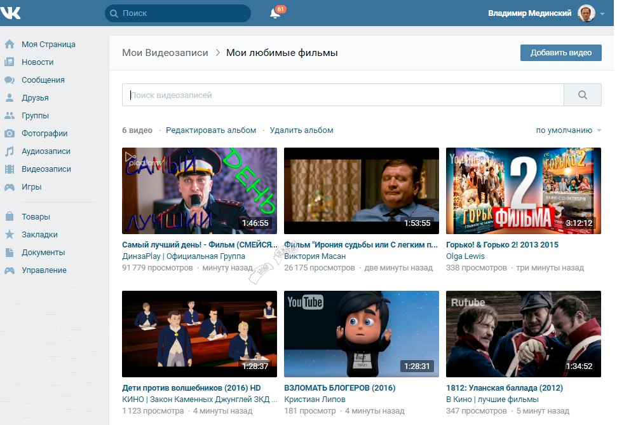Open author Olga Lewis
The width and height of the screenshot is (617, 425).
click(x=465, y=256)
